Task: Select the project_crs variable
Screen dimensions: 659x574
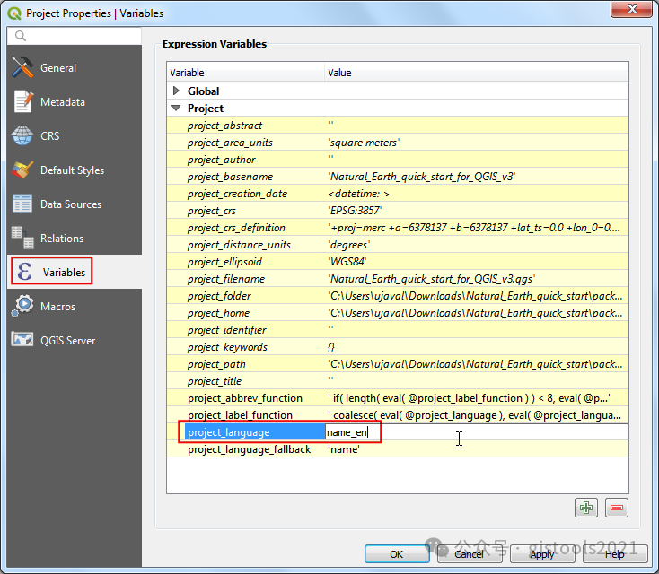Action: pyautogui.click(x=212, y=211)
